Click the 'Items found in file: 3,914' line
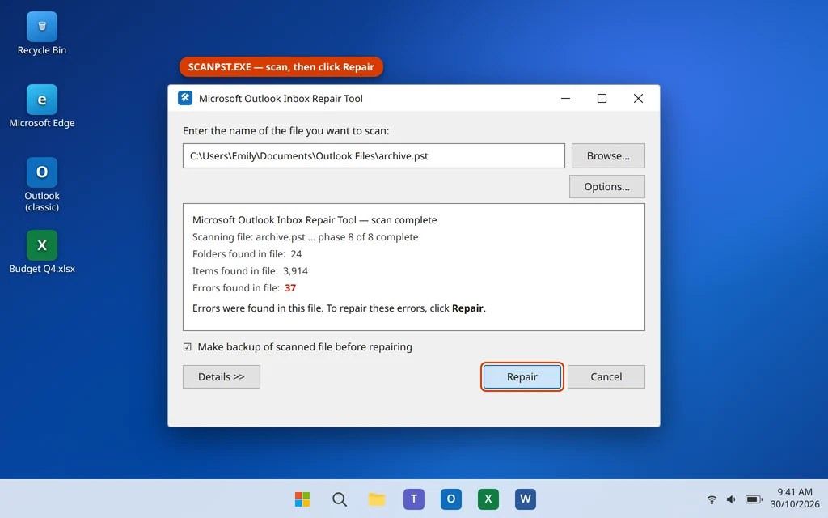Screen dimensions: 828x518 (250, 271)
